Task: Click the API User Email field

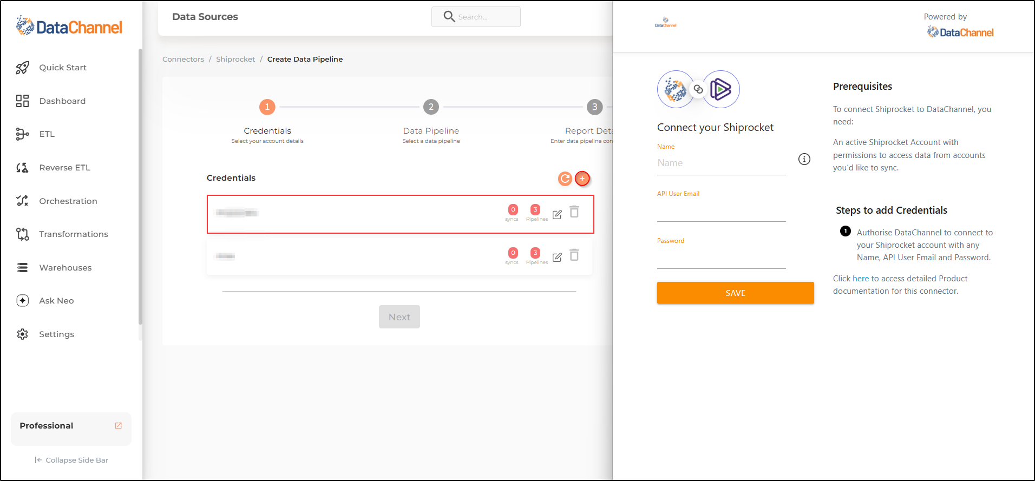Action: point(721,210)
